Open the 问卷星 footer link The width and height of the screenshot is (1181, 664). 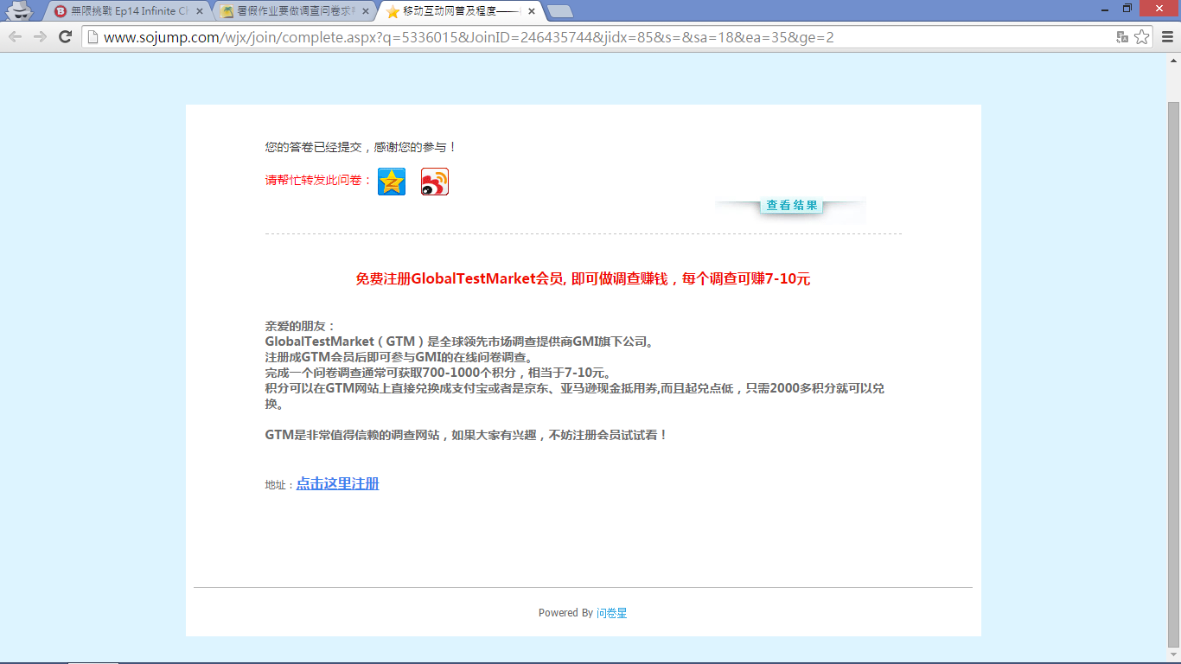(611, 613)
